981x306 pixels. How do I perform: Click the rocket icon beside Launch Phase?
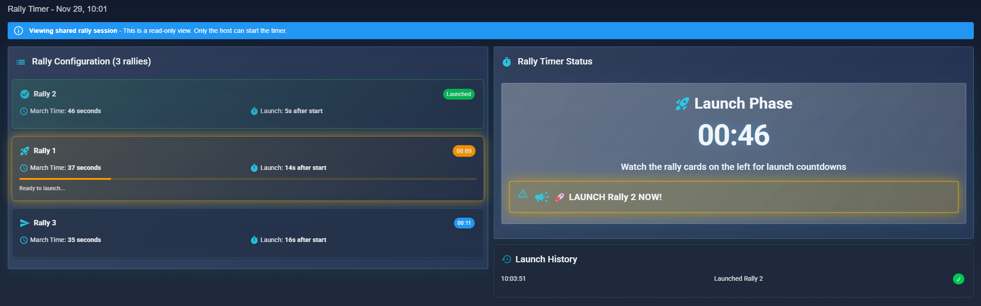click(682, 104)
